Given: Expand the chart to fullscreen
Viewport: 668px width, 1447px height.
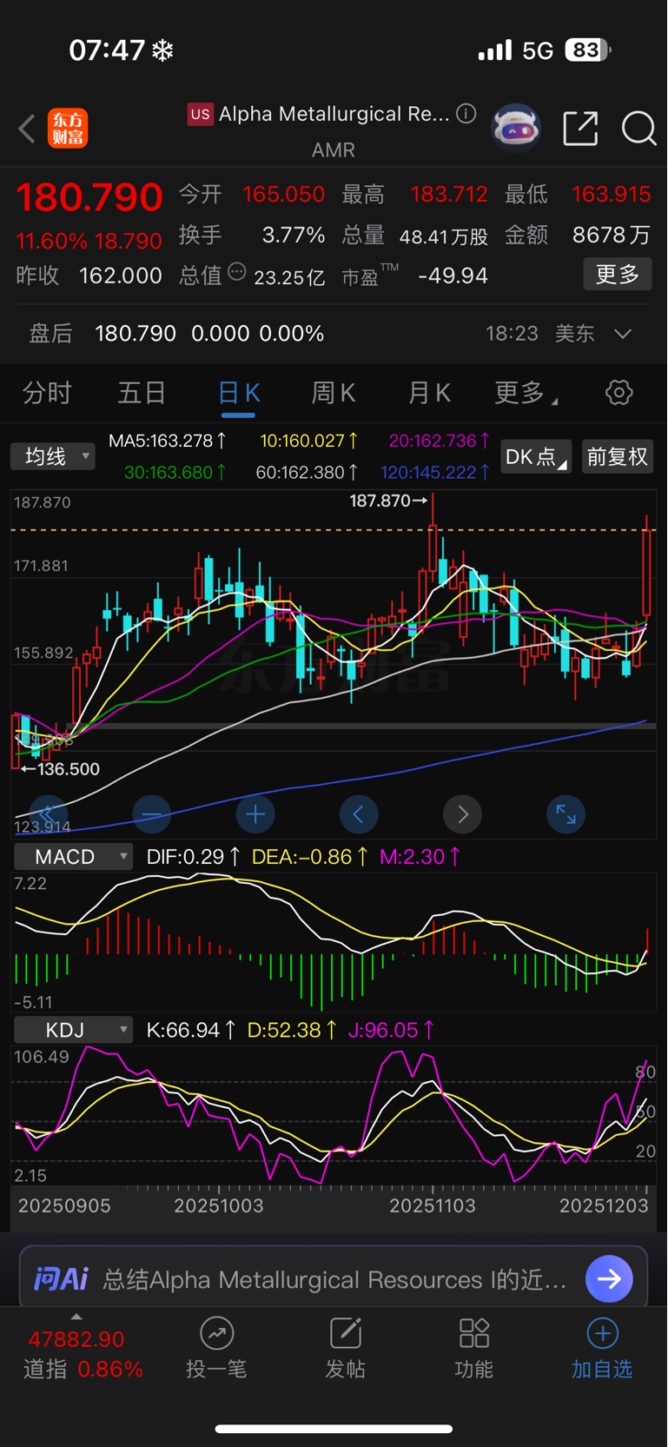Looking at the screenshot, I should point(565,814).
